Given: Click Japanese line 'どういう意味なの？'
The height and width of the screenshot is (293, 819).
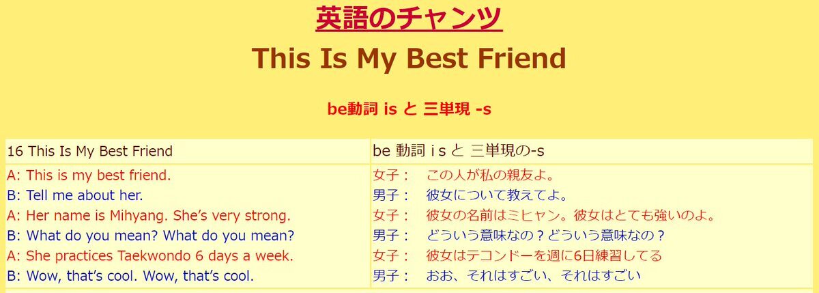Looking at the screenshot, I should click(546, 236).
